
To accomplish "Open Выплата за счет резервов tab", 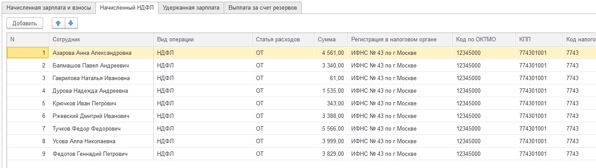I will [x=263, y=8].
